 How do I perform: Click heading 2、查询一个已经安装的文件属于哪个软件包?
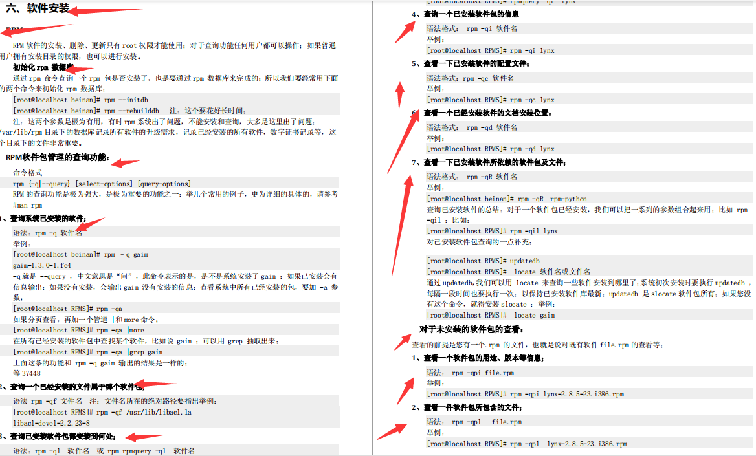pos(72,387)
